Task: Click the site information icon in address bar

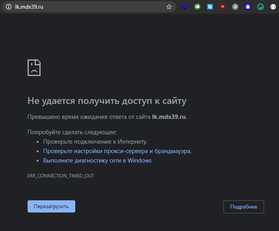Action: [8, 7]
